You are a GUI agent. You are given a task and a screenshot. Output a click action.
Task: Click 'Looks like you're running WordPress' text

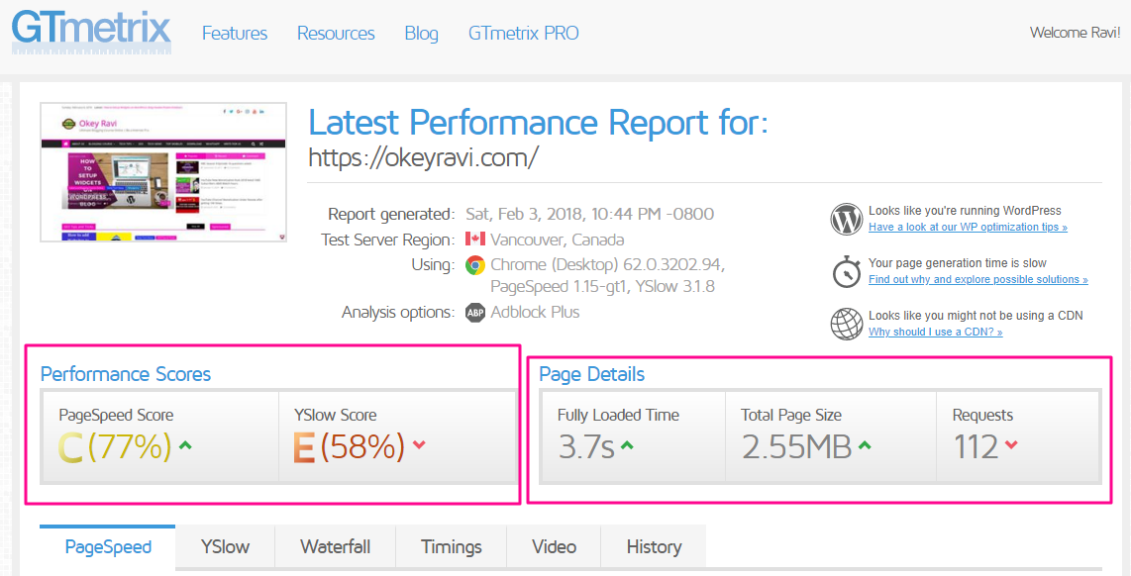[965, 211]
